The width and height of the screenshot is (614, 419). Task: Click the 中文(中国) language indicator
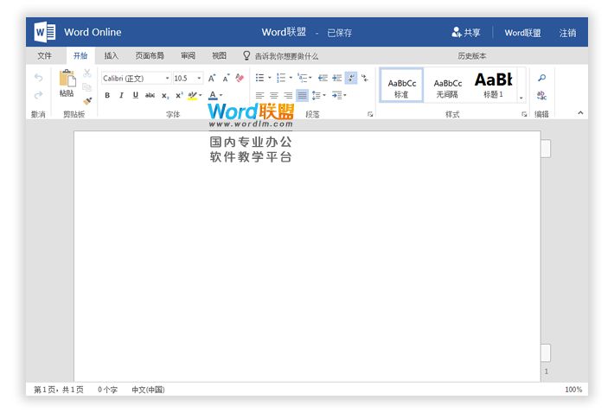148,390
